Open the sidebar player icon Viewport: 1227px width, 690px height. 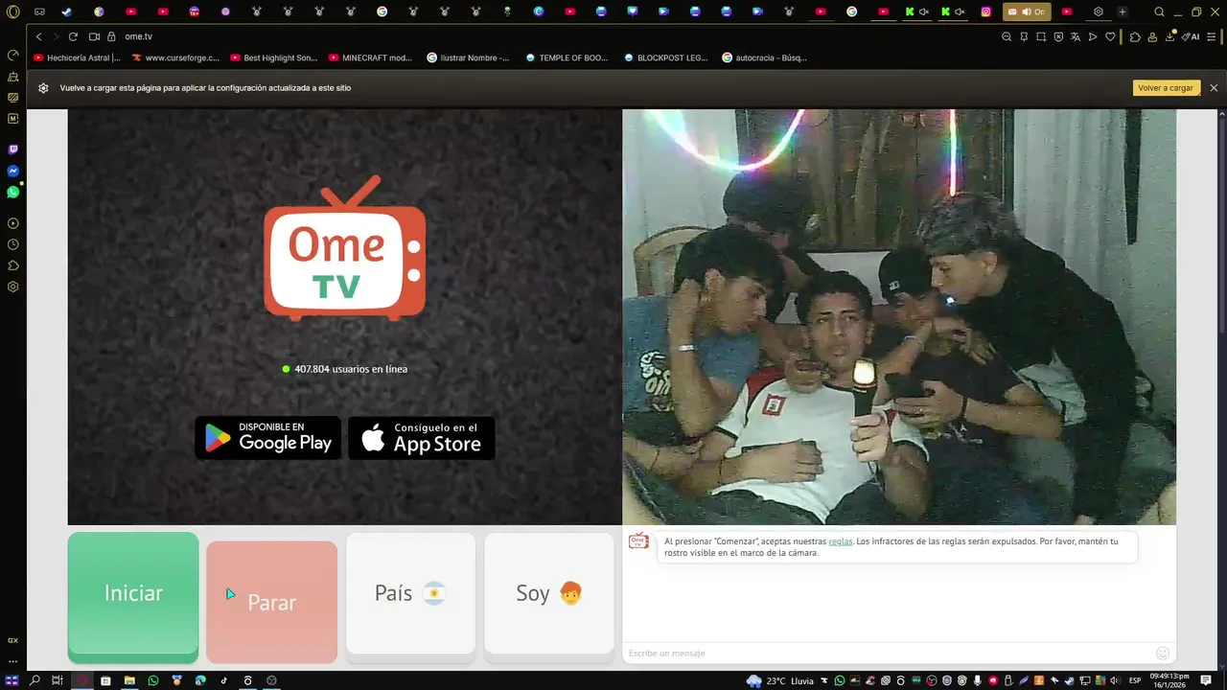tap(12, 223)
